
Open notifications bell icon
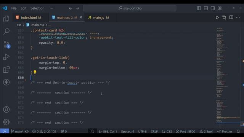click(238, 131)
